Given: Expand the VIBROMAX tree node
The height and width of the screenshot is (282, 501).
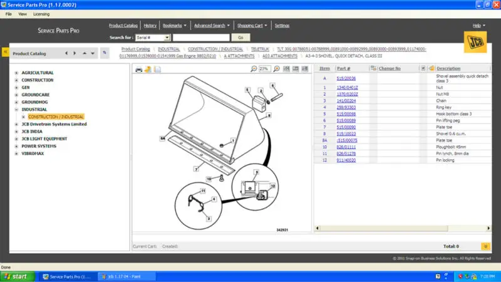Looking at the screenshot, I should click(17, 154).
